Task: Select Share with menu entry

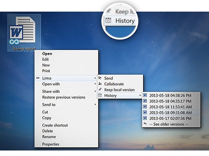Action: (66, 91)
